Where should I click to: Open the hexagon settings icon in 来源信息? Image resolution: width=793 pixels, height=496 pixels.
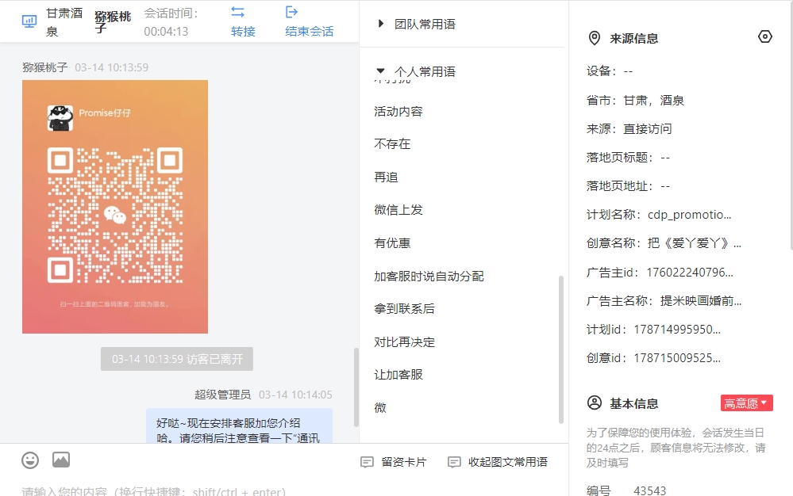pyautogui.click(x=765, y=36)
